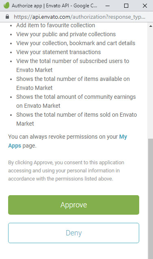The image size is (153, 259).
Task: Click the consent notice paragraph
Action: (66, 170)
